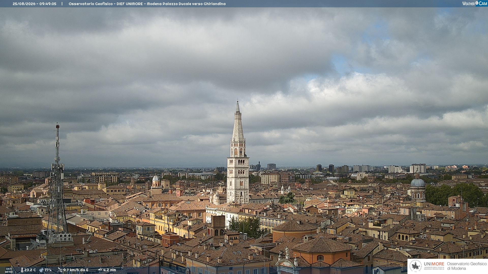Click the 9.7 km/h da E wind reading
The width and height of the screenshot is (488, 274).
coord(76,270)
